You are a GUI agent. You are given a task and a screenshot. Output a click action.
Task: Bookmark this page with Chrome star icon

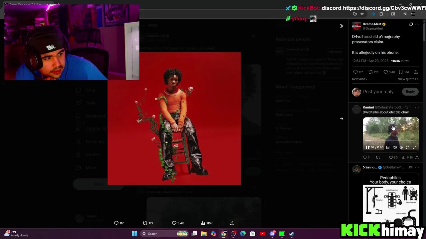click(x=362, y=14)
